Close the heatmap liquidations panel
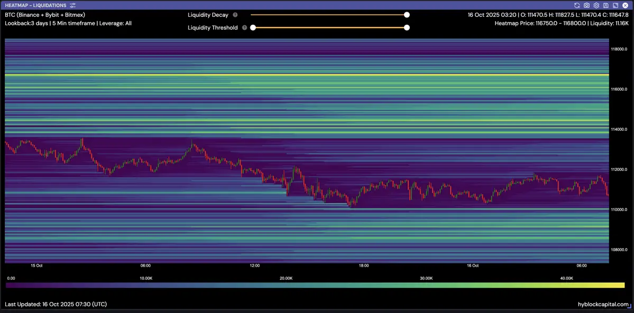Viewport: 634px width, 313px height. click(624, 5)
